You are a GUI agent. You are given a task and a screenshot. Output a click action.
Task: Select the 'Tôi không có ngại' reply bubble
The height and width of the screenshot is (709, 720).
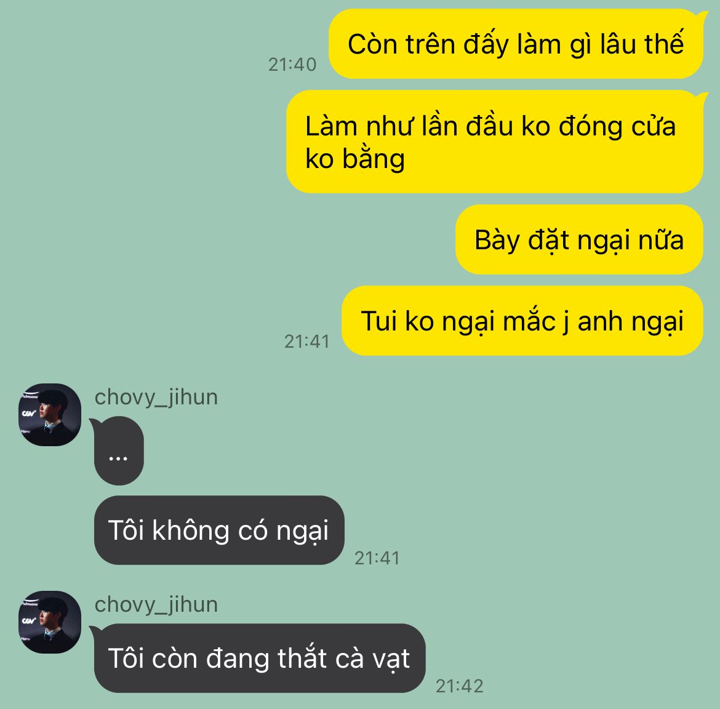coord(219,531)
